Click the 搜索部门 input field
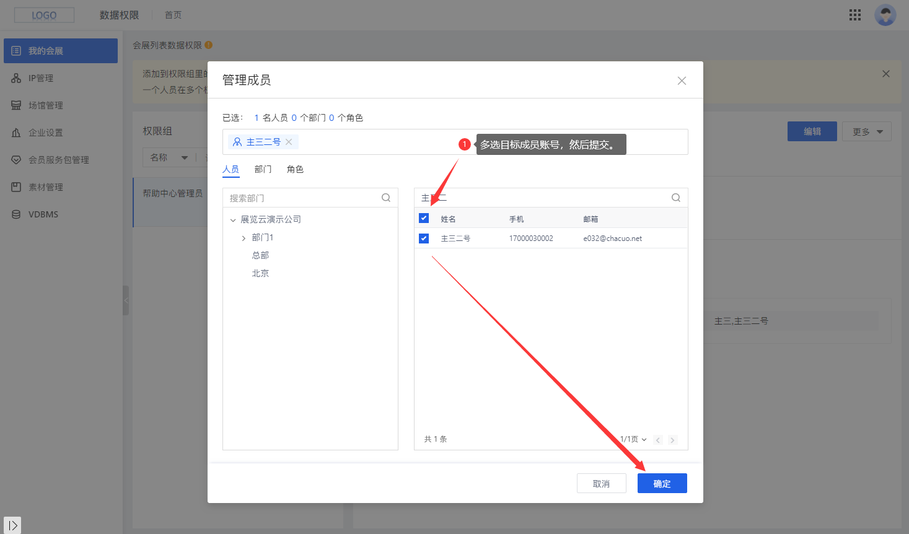Viewport: 909px width, 534px height. [304, 198]
